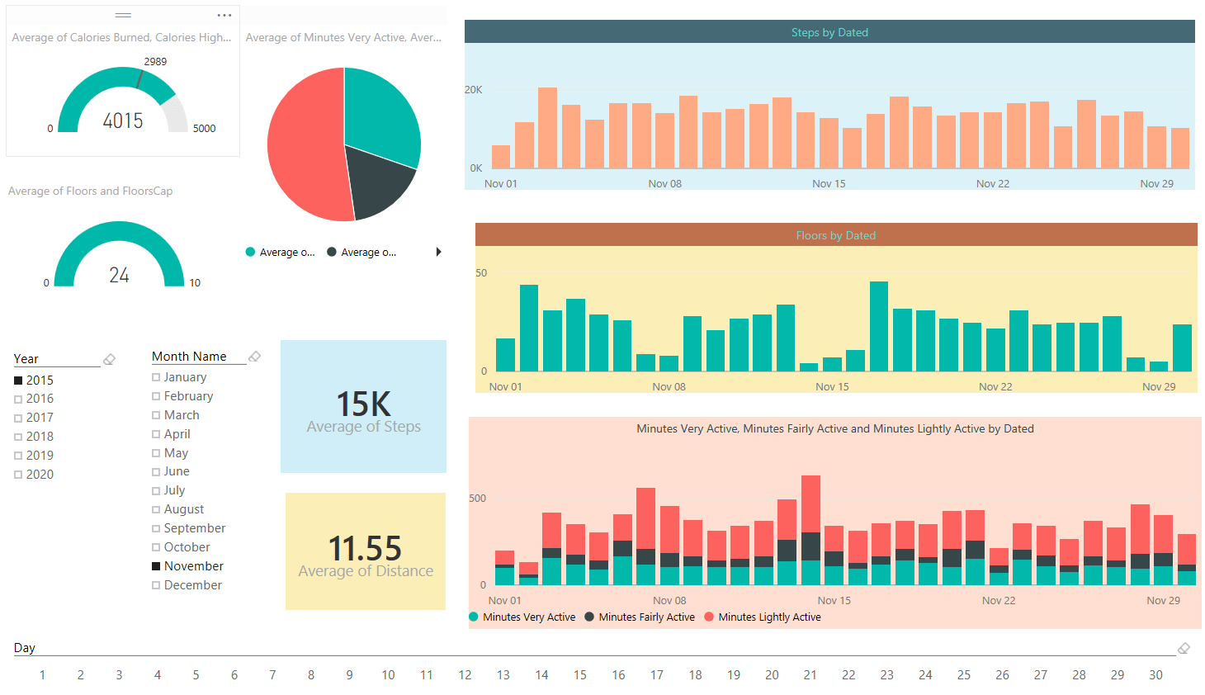
Task: Select day 15 in the Day slicer
Action: [580, 675]
